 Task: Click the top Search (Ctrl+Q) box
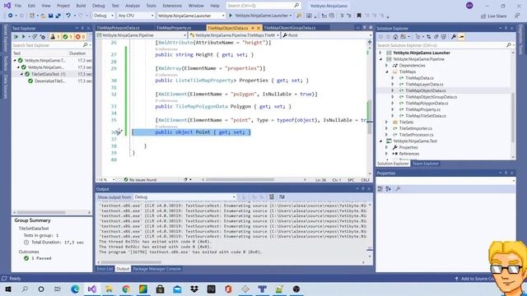click(x=263, y=6)
